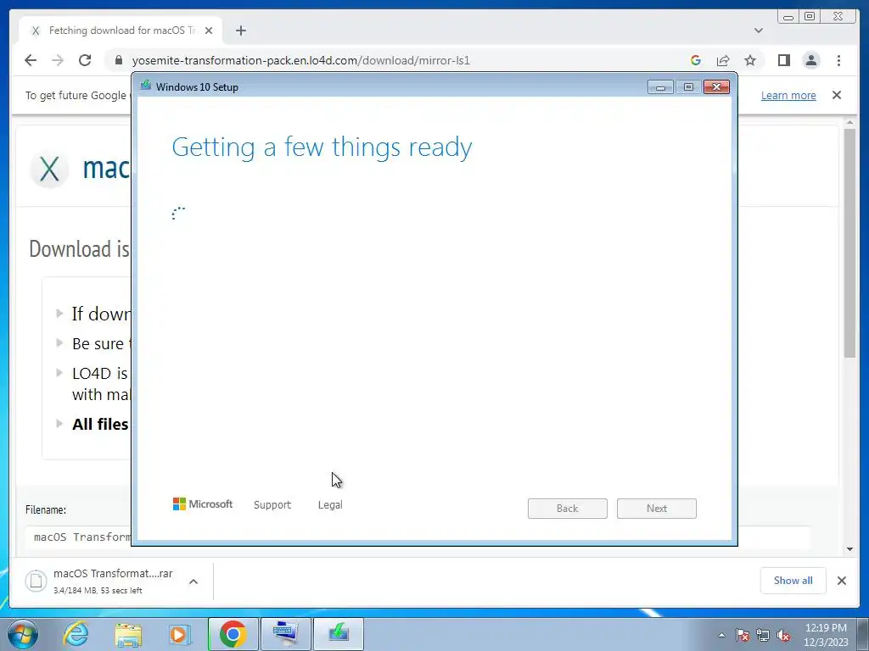Bookmark this page with the star

tap(750, 60)
